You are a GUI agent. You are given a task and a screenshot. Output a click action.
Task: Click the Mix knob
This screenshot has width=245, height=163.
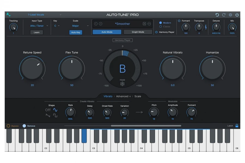(x=232, y=27)
